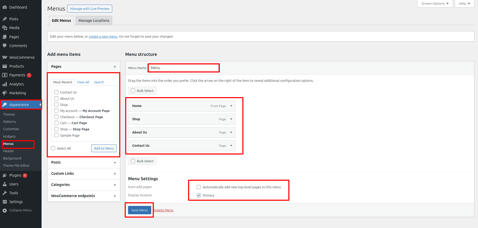Uncheck the Primary display location checkbox
The width and height of the screenshot is (478, 228).
(199, 195)
